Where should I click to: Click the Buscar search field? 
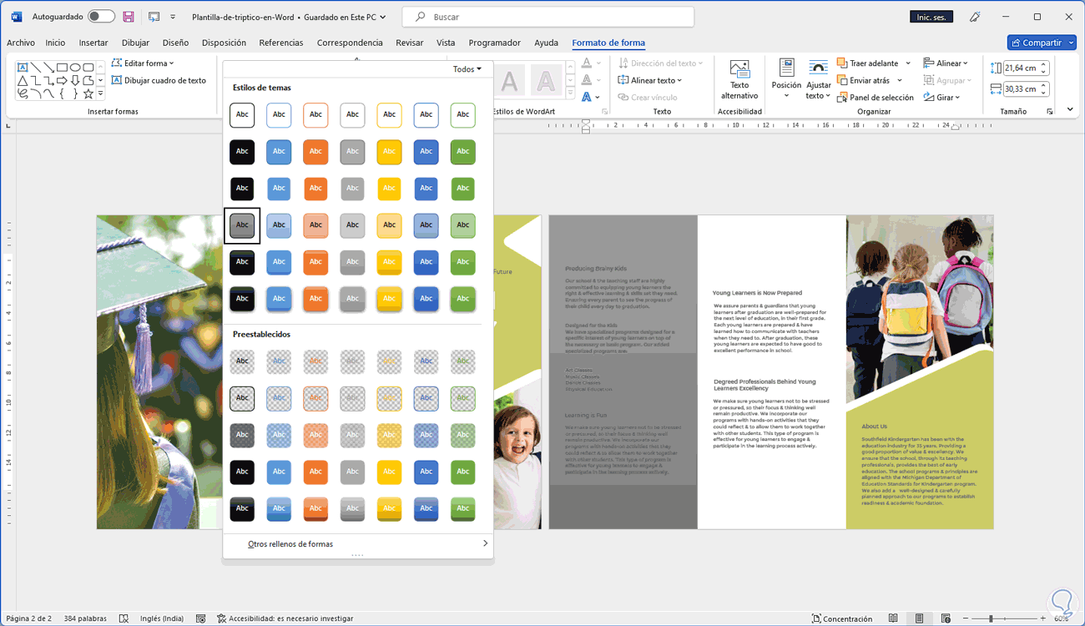click(x=548, y=17)
